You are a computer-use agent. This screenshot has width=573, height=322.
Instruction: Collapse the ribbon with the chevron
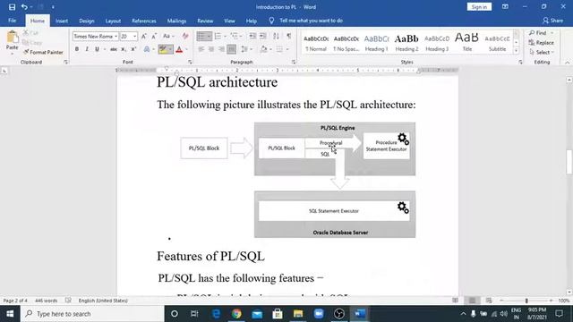click(x=567, y=63)
